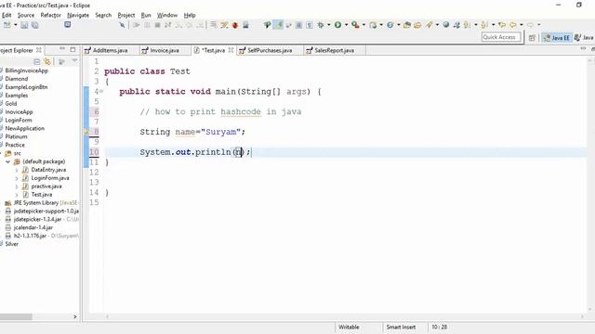Open the Run button dropdown arrow
The width and height of the screenshot is (595, 334).
click(x=346, y=25)
